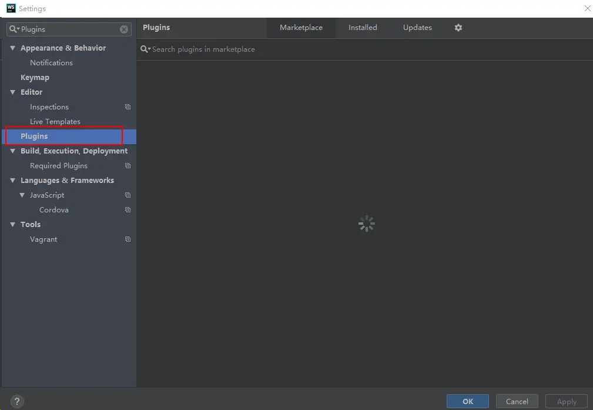
Task: Open the Keymap settings page
Action: pyautogui.click(x=35, y=78)
